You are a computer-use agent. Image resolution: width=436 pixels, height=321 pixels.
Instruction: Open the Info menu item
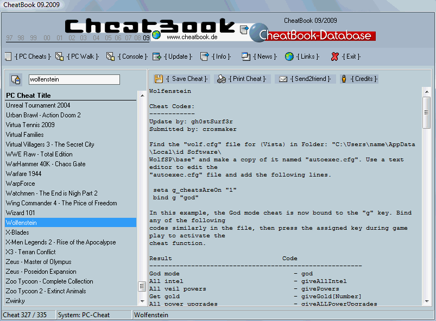(222, 56)
